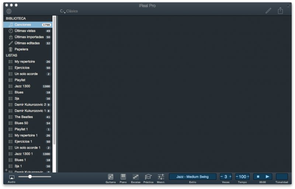Show the Escalas scales panel
295x189 pixels.
[135, 177]
